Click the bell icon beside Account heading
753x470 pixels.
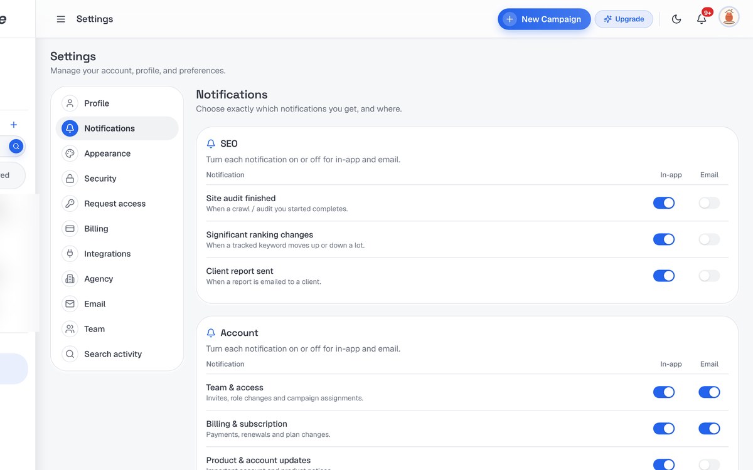coord(211,333)
